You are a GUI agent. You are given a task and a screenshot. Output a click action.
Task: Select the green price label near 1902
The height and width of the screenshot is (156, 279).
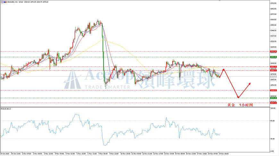pyautogui.click(x=274, y=57)
